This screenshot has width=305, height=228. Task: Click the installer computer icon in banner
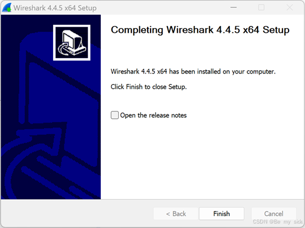[x=71, y=42]
